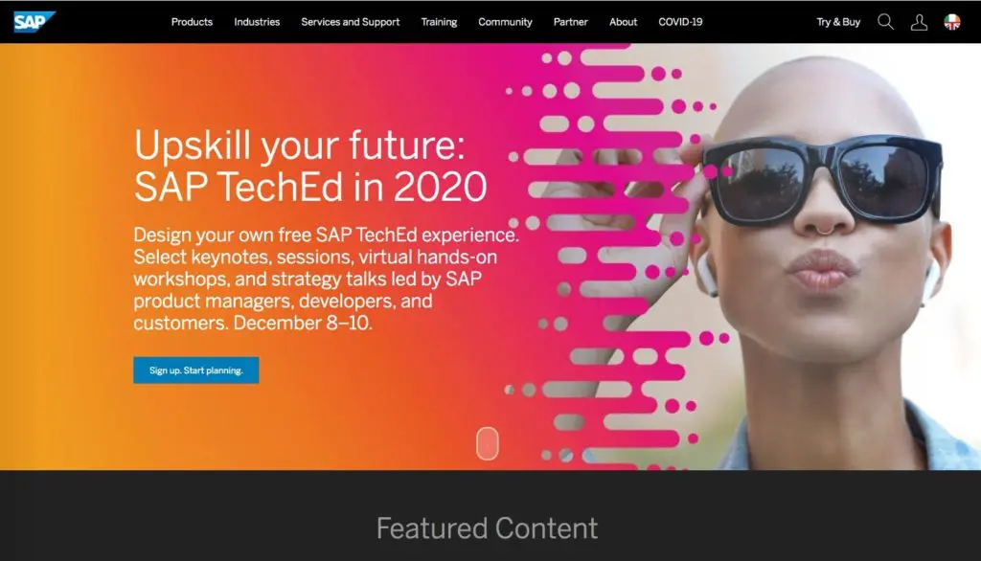Expand the Industries navigation menu
This screenshot has height=561, width=981.
[257, 22]
